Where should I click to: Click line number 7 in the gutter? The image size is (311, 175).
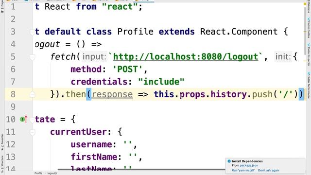[x=13, y=82]
